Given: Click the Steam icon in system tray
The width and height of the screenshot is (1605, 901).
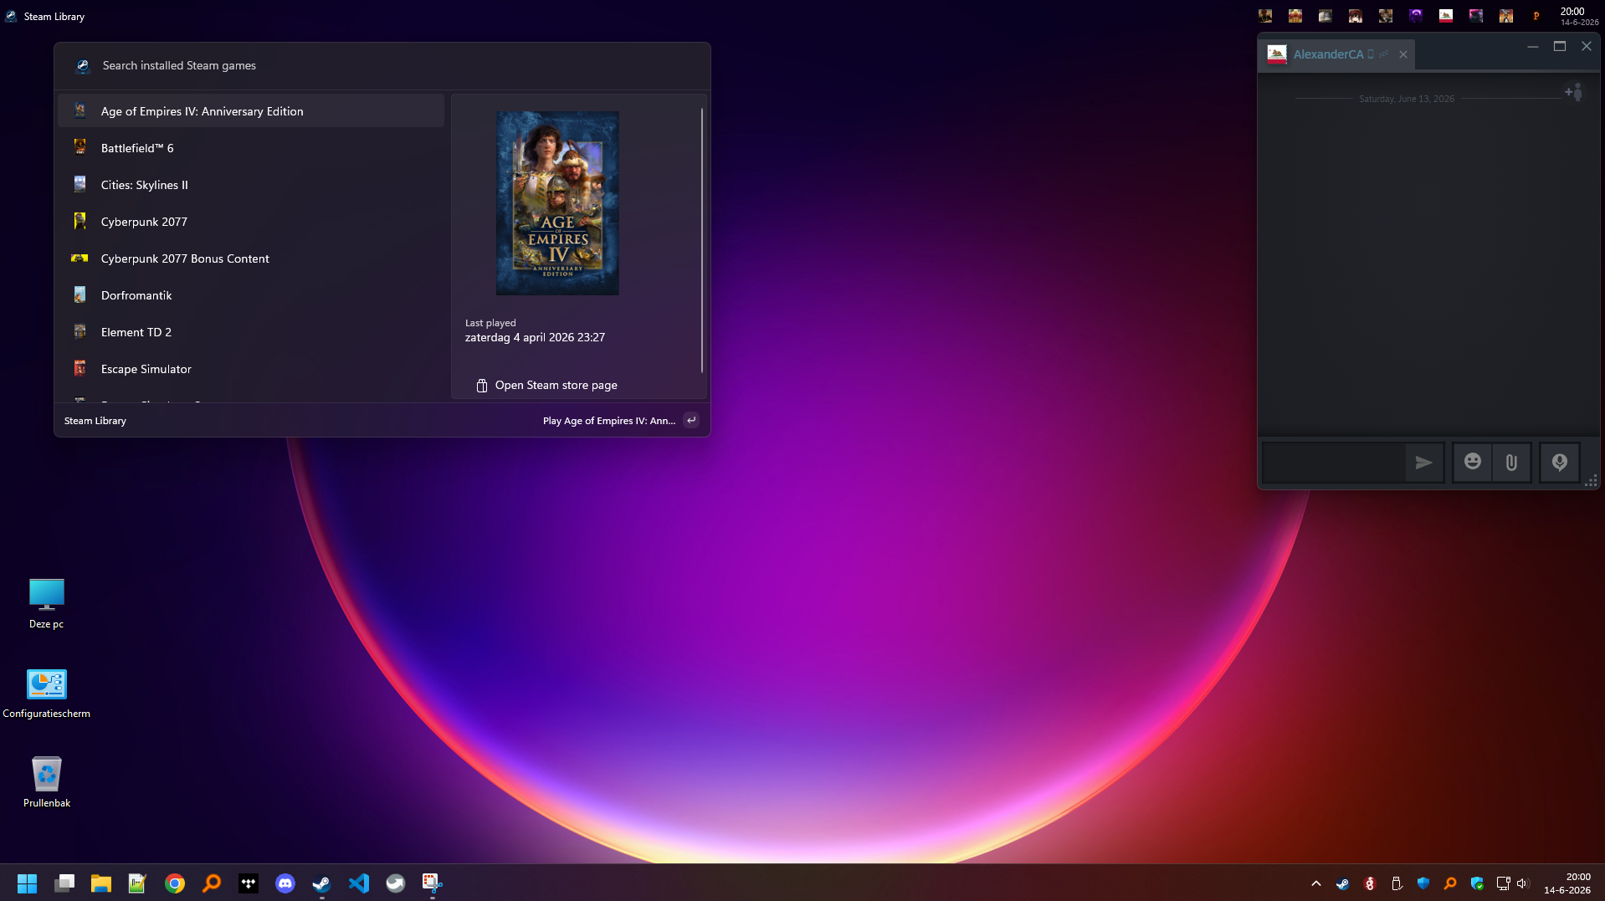Looking at the screenshot, I should (x=1343, y=883).
